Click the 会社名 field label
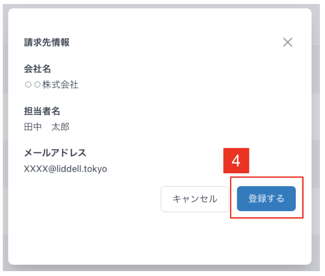The width and height of the screenshot is (325, 276). click(38, 69)
